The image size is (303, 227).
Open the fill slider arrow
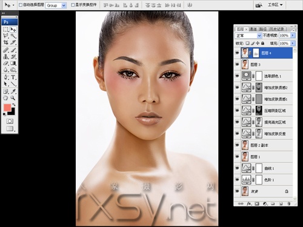(293, 43)
